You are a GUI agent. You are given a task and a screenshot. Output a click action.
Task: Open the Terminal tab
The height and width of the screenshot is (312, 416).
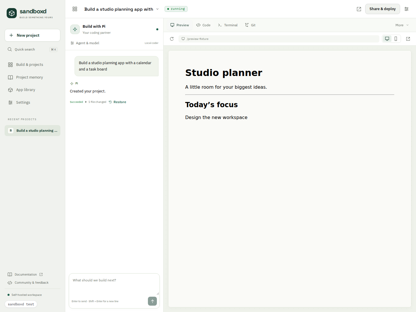click(228, 25)
